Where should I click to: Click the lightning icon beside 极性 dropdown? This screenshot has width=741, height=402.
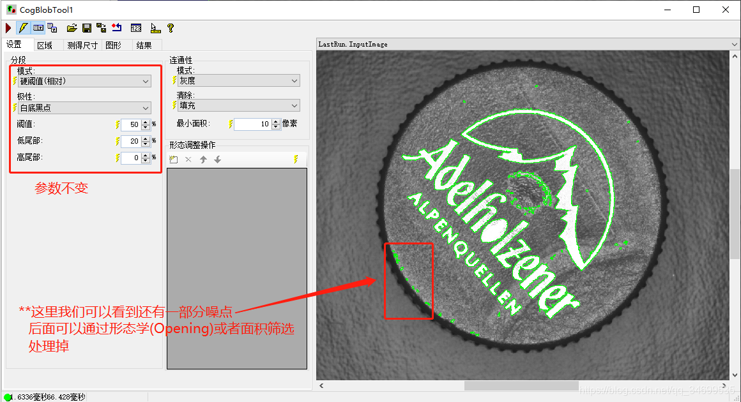[15, 108]
